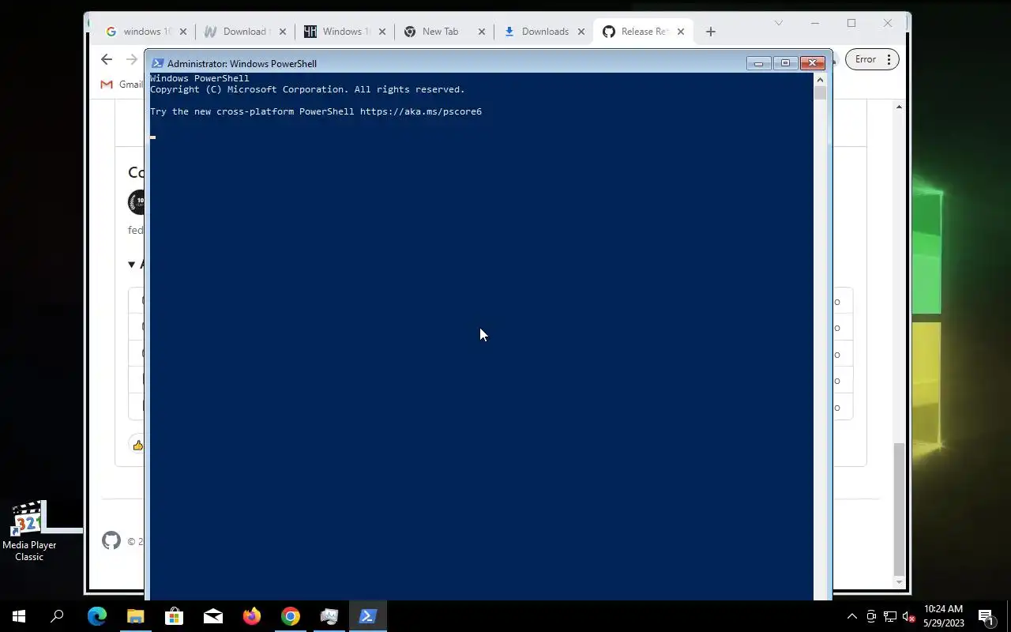This screenshot has height=632, width=1011.
Task: Show hidden system tray icons
Action: pos(851,616)
